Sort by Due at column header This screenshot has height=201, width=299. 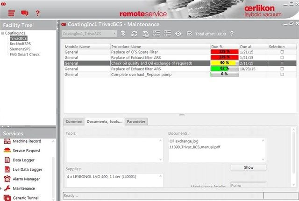pyautogui.click(x=253, y=47)
